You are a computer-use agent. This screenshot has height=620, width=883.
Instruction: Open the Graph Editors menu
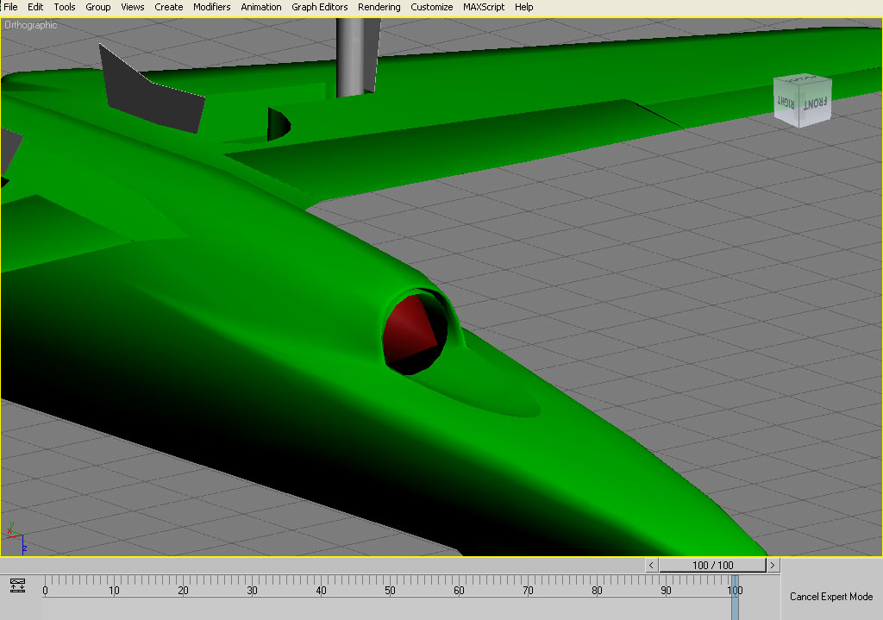(319, 7)
